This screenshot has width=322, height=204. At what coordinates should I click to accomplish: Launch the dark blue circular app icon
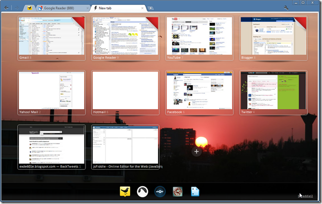(159, 192)
